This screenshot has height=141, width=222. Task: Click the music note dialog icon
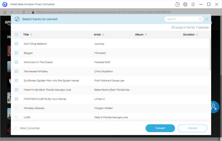point(17,19)
